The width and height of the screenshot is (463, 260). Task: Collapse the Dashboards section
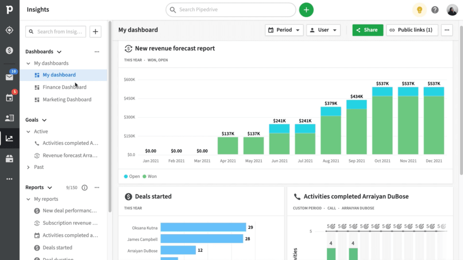tap(59, 52)
